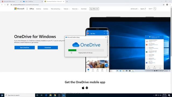Switch to the Microsoft Office Home tab
Image resolution: width=172 pixels, height=97 pixels.
pyautogui.click(x=11, y=2)
